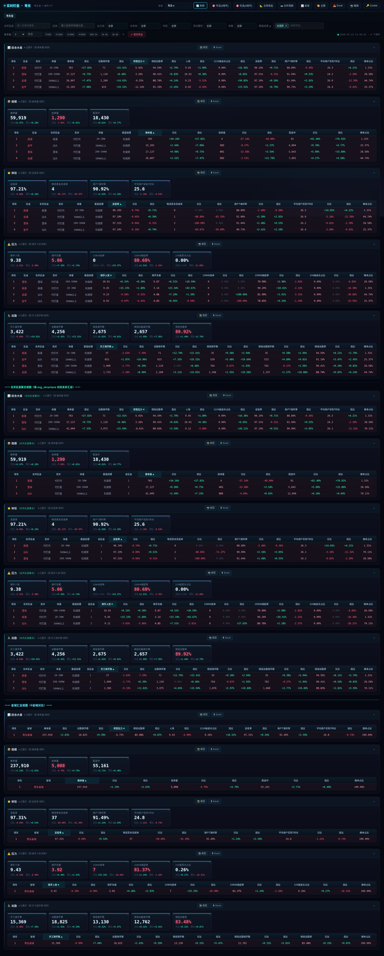The height and width of the screenshot is (956, 384).
Task: Toggle the ≥1000 quick filter chip
Action: coord(59,34)
